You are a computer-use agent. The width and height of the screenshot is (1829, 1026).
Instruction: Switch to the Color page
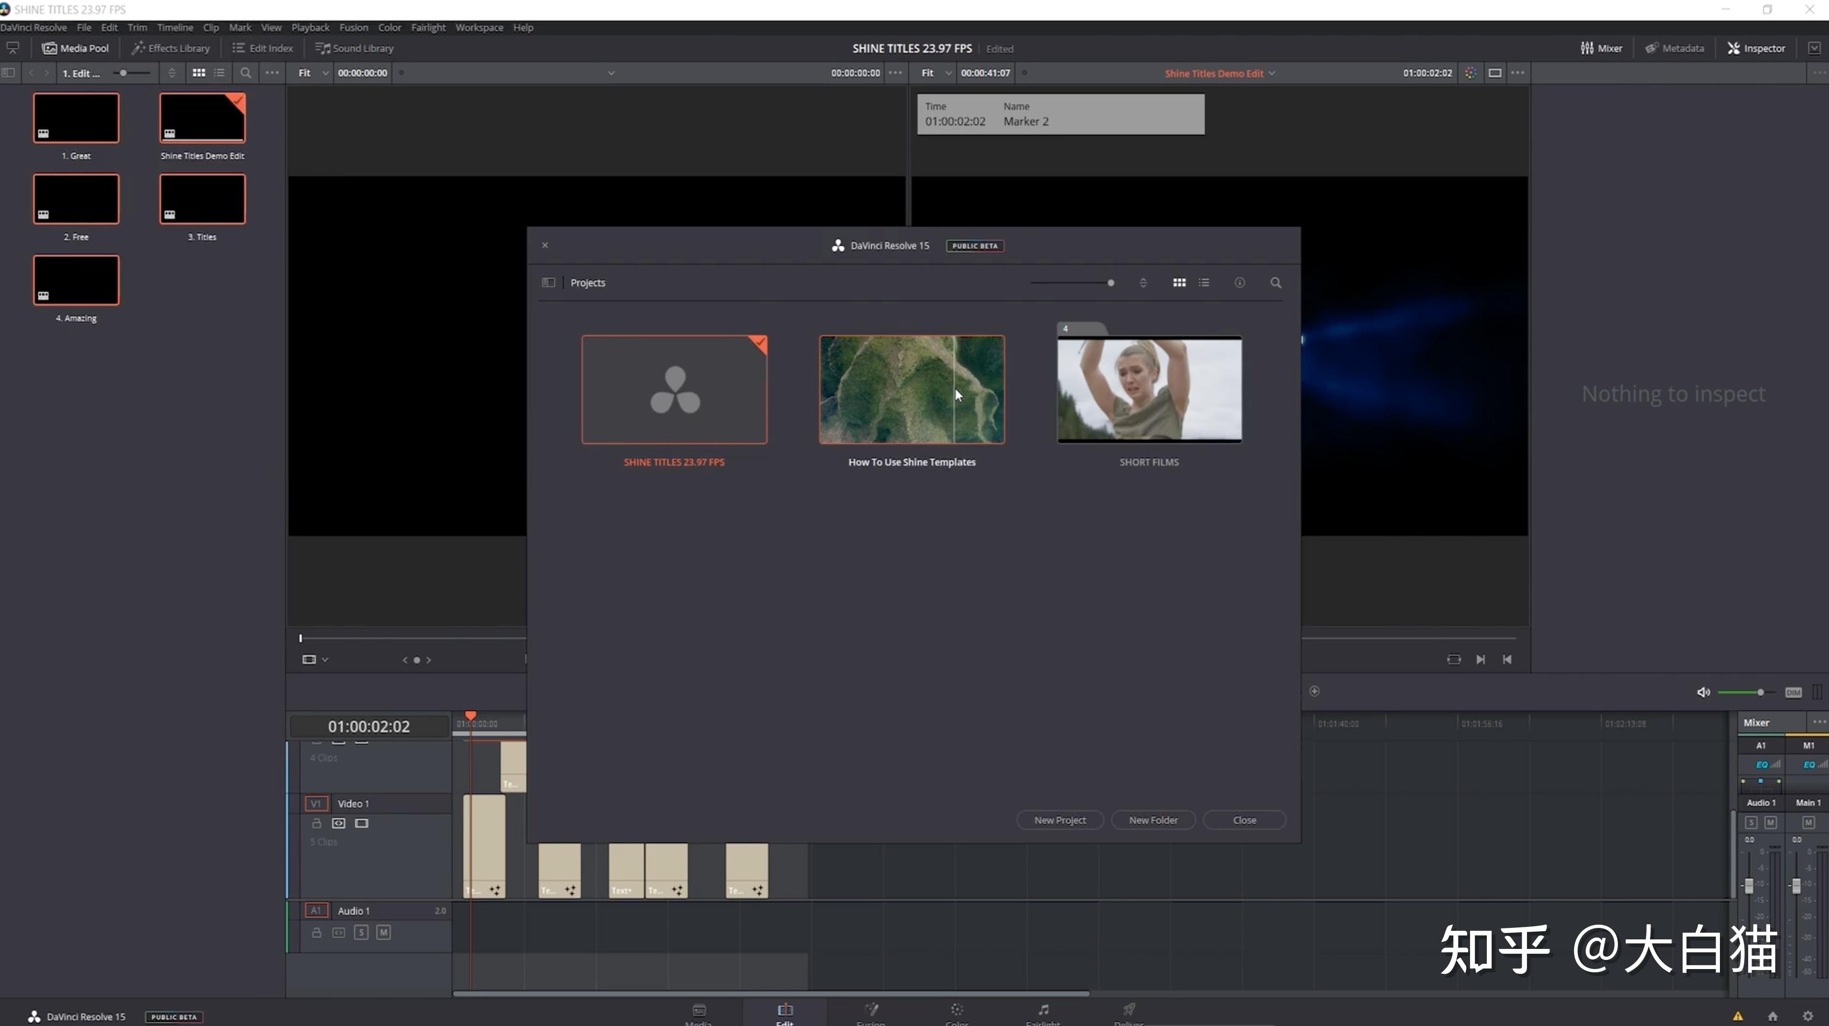tap(957, 1013)
